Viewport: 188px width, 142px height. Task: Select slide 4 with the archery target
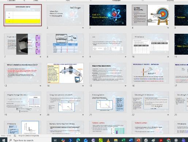pos(150,15)
